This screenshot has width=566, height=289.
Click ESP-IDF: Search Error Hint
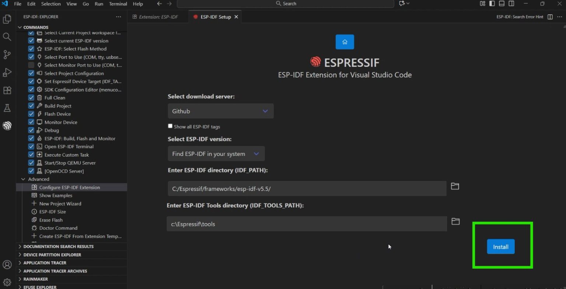[x=520, y=17]
